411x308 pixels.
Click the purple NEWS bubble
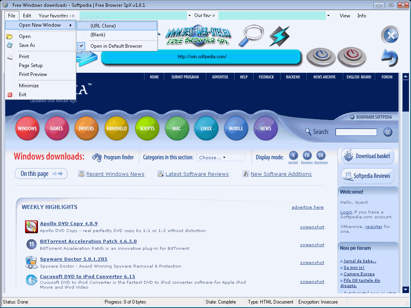(x=266, y=128)
